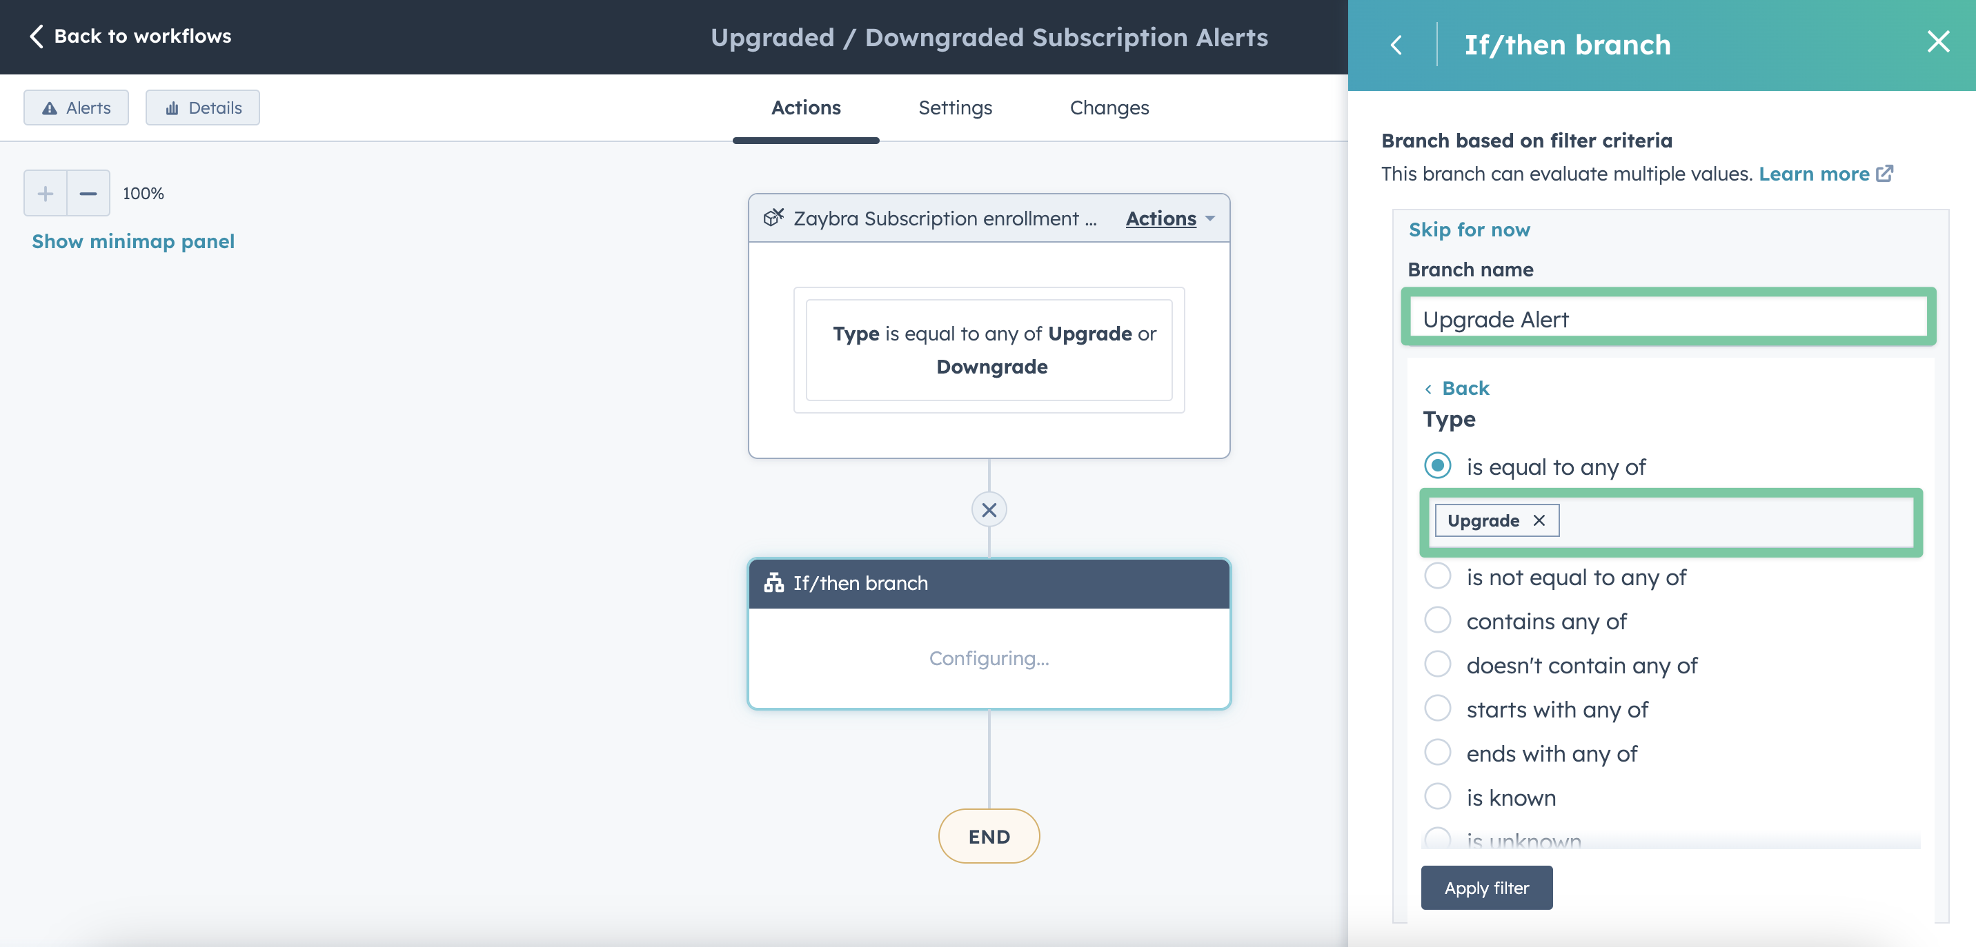Click the Zaybra Subscription enrollment title
The height and width of the screenshot is (947, 1976).
(945, 218)
